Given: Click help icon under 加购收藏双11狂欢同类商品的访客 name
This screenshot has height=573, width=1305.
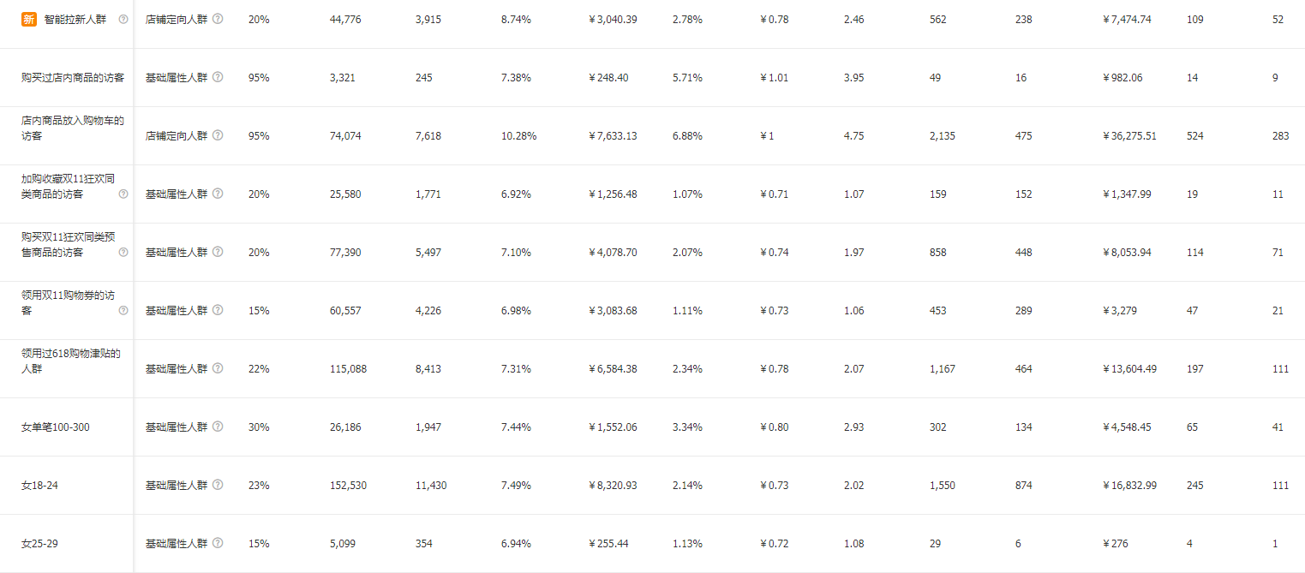Looking at the screenshot, I should click(x=123, y=194).
